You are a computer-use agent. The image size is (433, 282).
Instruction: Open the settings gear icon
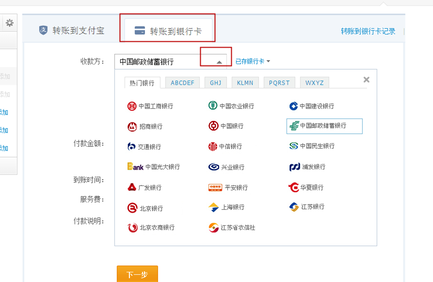10,23
